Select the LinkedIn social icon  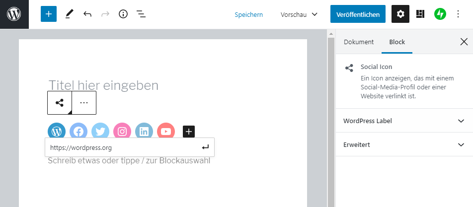click(144, 131)
